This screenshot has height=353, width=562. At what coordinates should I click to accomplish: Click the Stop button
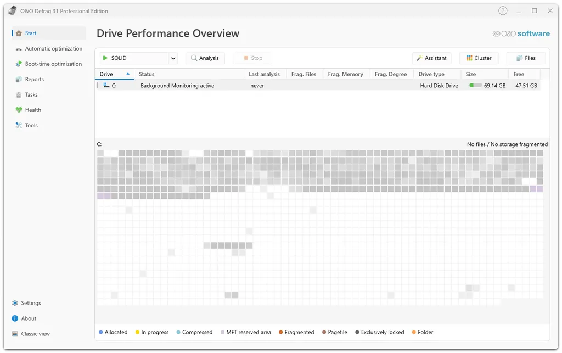pos(253,58)
